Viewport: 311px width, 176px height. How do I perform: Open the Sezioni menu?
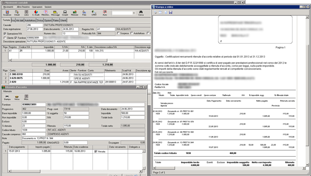coord(48,7)
